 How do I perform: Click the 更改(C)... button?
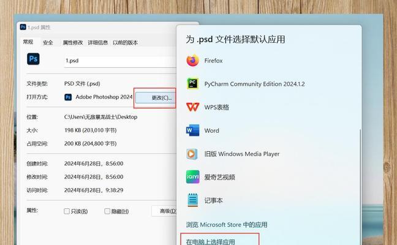(x=156, y=98)
